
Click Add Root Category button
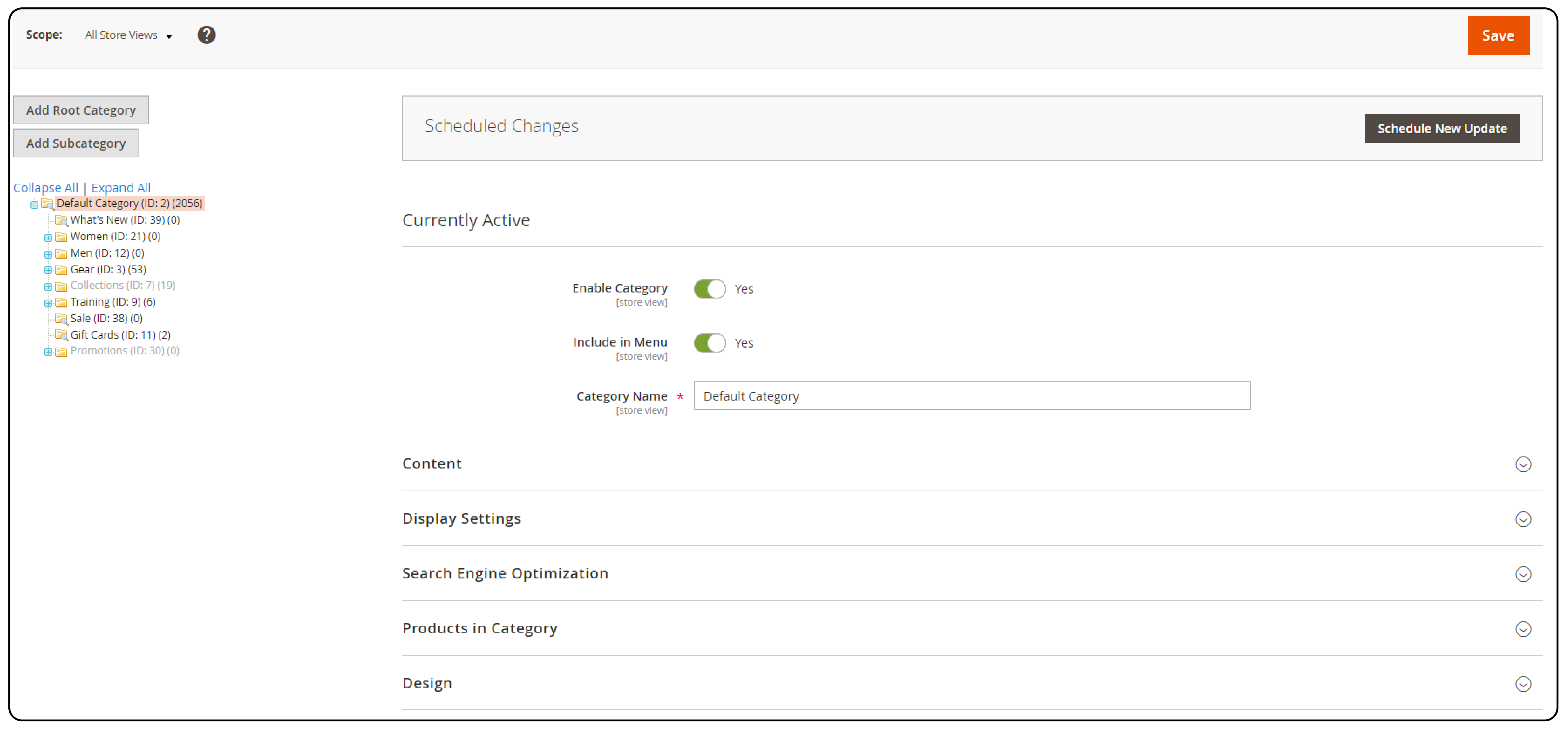[81, 110]
